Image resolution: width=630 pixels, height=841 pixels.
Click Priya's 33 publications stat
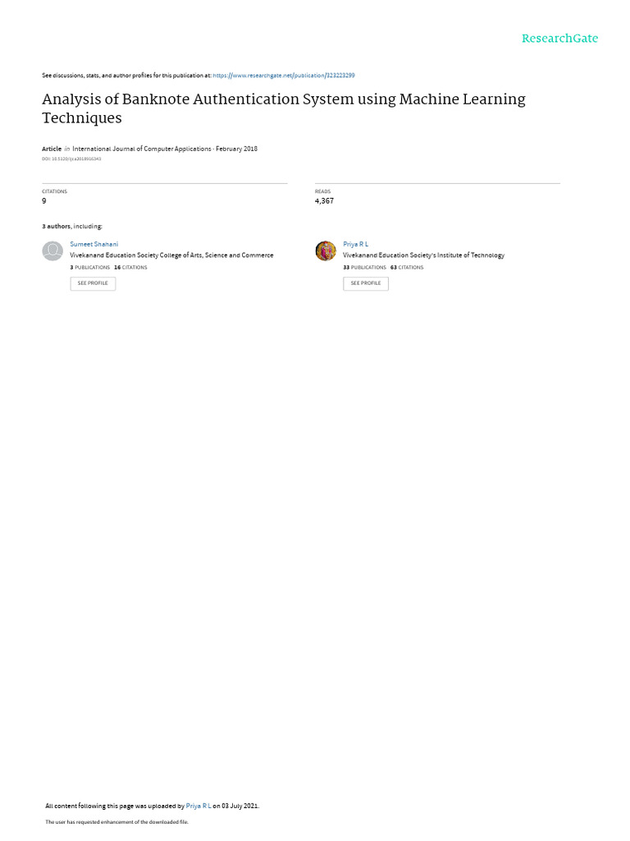pos(364,267)
